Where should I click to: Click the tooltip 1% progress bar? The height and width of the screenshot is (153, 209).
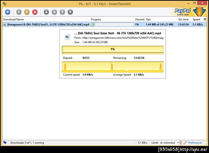(x=113, y=50)
